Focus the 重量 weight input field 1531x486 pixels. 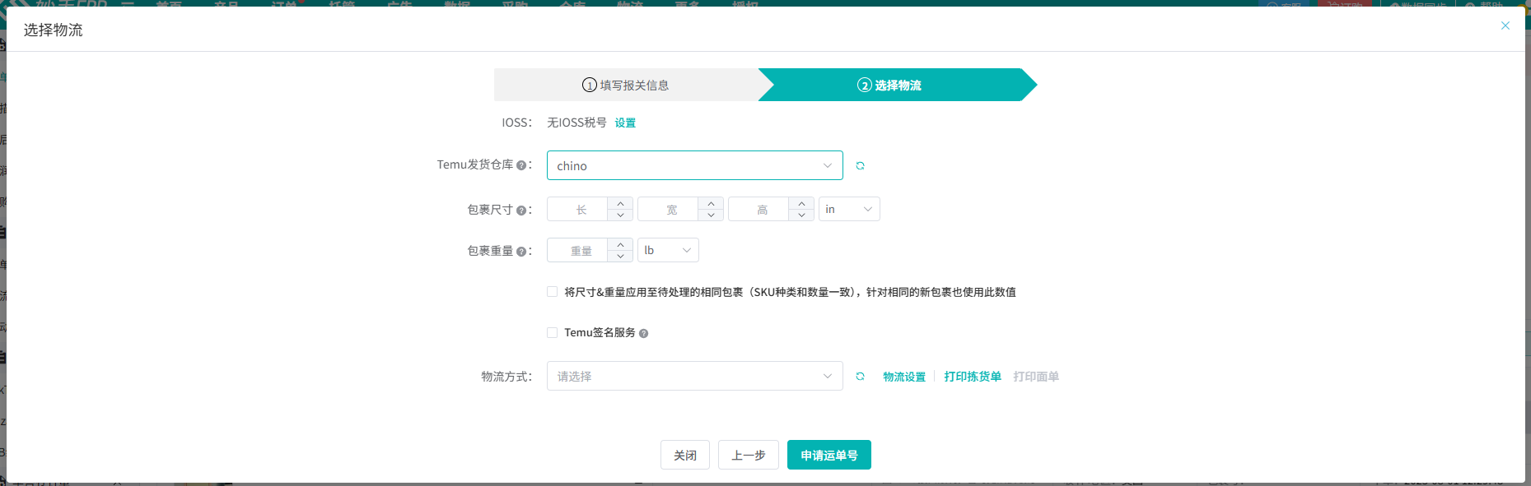[x=577, y=251]
